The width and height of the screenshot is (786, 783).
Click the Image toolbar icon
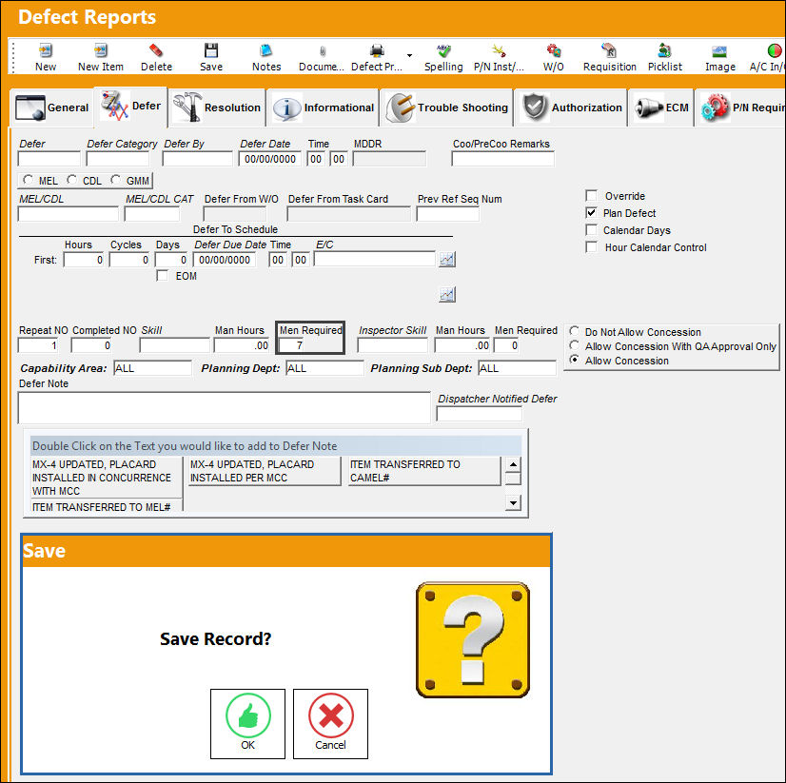pos(719,50)
